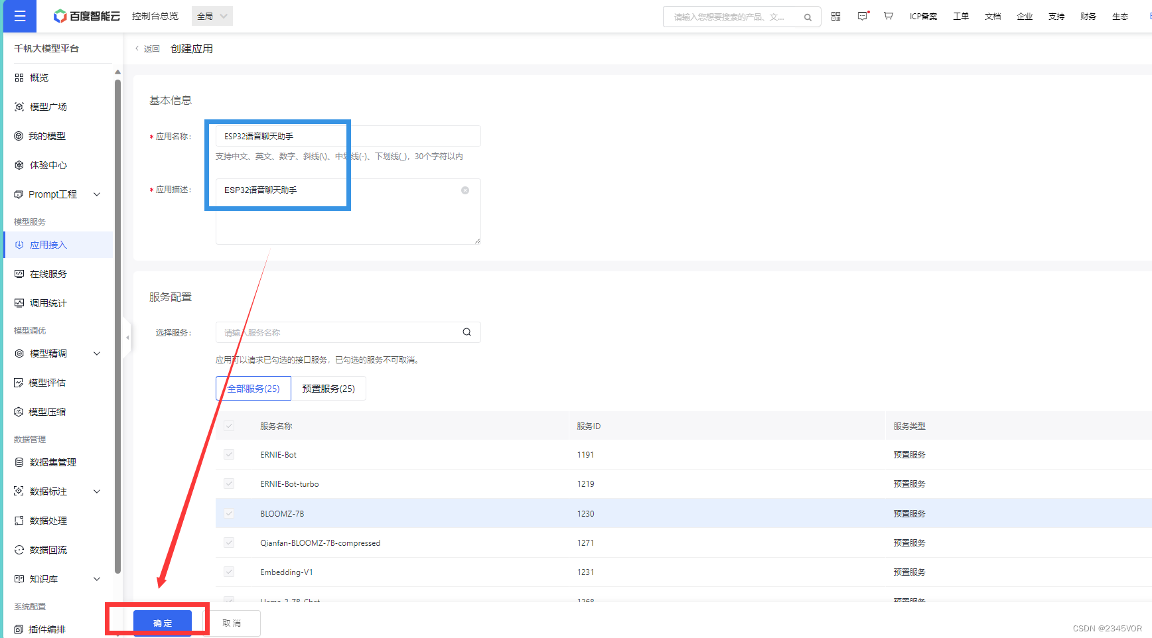1152x638 pixels.
Task: Open the ICP备案 link
Action: click(x=923, y=17)
